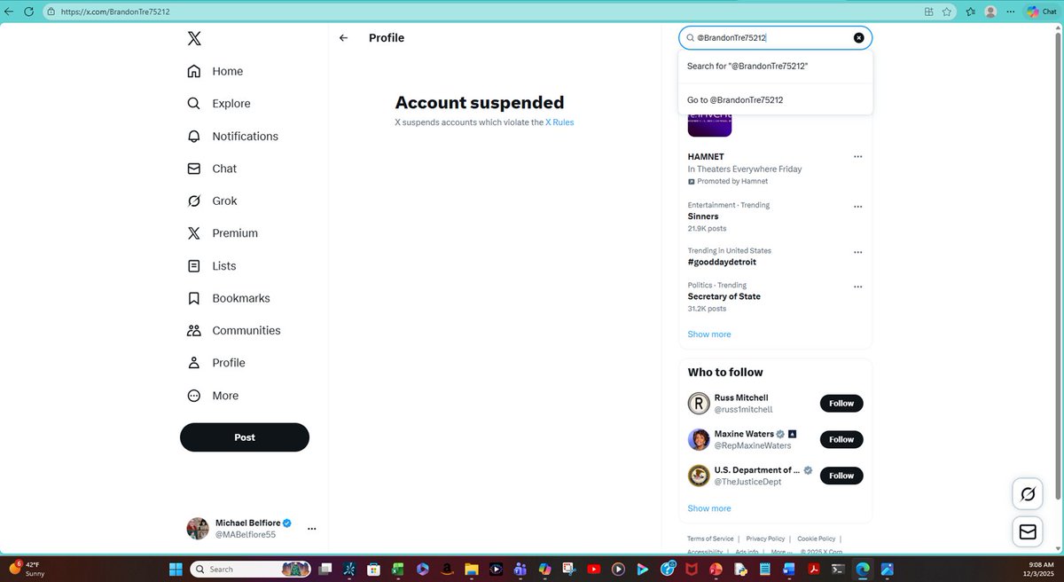Select 'Go to @BrandonTre75212' suggestion
Viewport: 1064px width, 582px height.
coord(776,100)
